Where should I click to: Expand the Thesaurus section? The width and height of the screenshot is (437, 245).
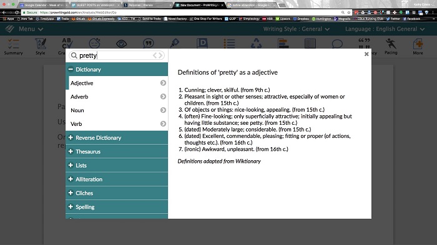click(x=117, y=151)
